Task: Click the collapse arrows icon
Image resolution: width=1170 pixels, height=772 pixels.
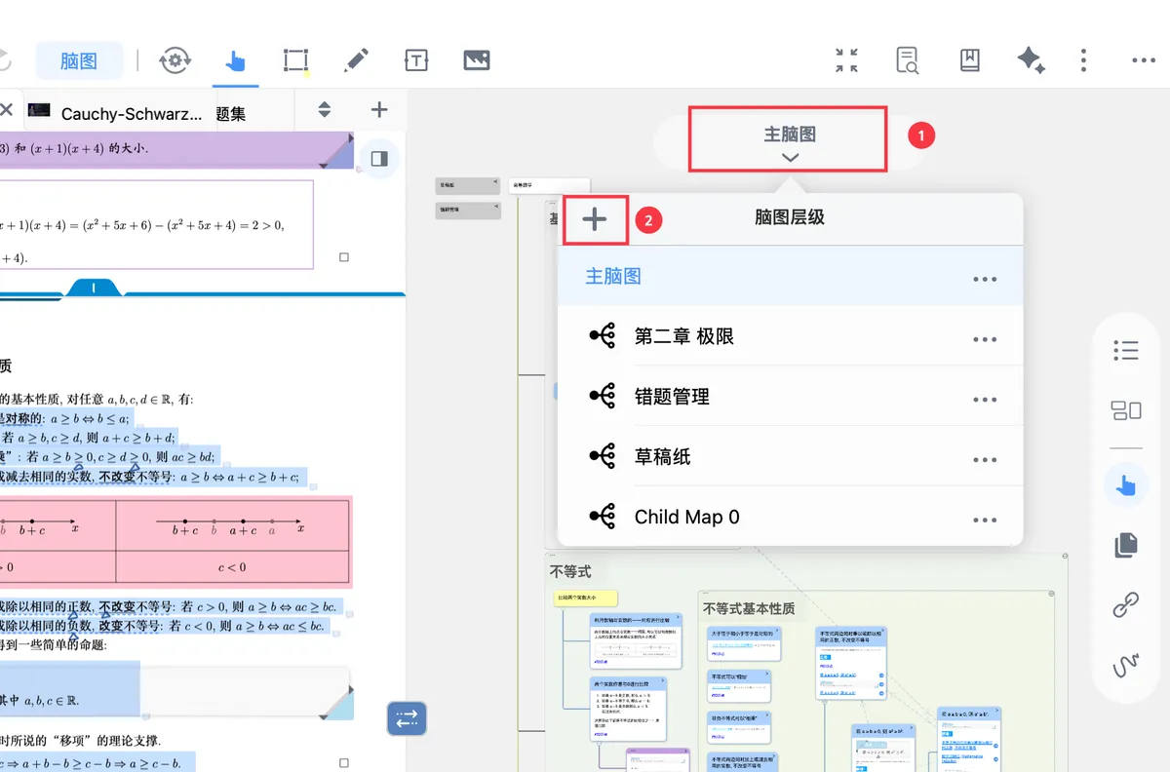Action: point(847,60)
